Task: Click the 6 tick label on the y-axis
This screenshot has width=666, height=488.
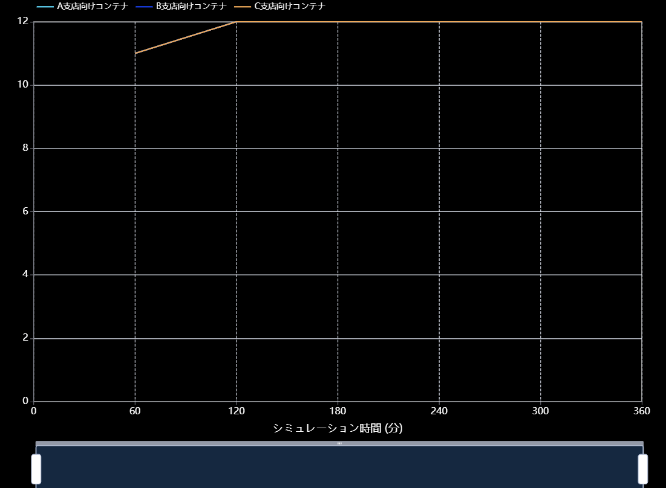Action: 25,211
